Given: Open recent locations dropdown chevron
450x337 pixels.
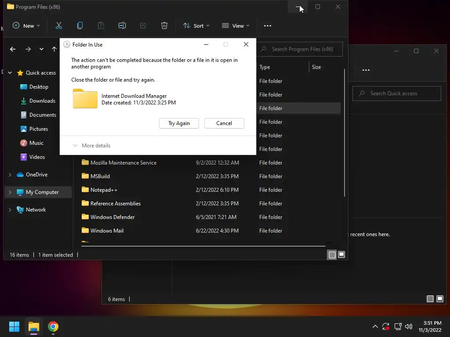Looking at the screenshot, I should [x=41, y=49].
